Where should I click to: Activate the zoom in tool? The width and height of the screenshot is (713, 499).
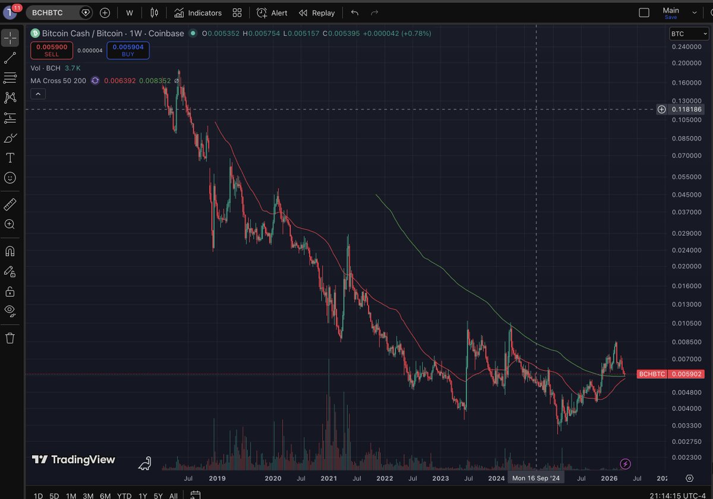(10, 224)
